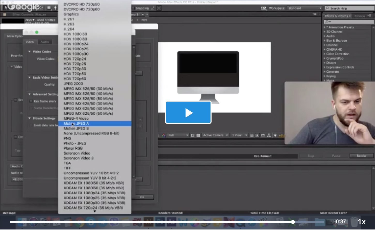375x230 pixels.
Task: Click the region of interest icon
Action: click(x=193, y=135)
